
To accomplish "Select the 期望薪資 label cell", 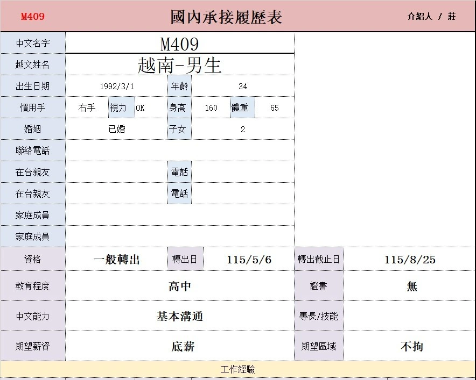I will [x=33, y=346].
